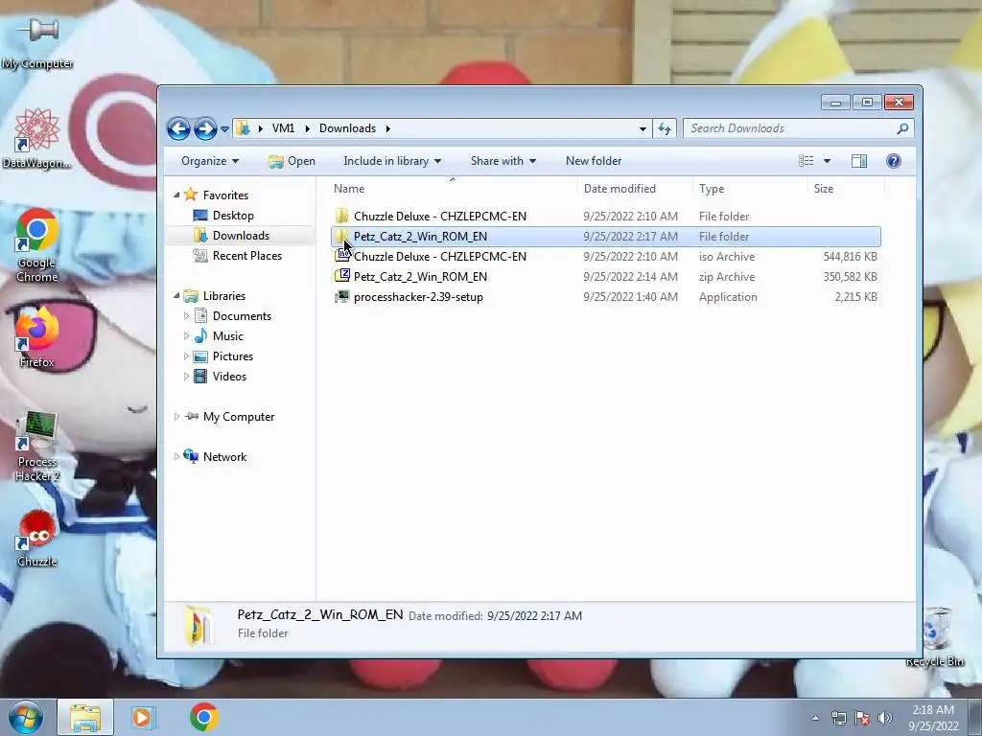982x736 pixels.
Task: Open the dropdown arrow after Downloads breadcrumb
Action: coord(387,128)
